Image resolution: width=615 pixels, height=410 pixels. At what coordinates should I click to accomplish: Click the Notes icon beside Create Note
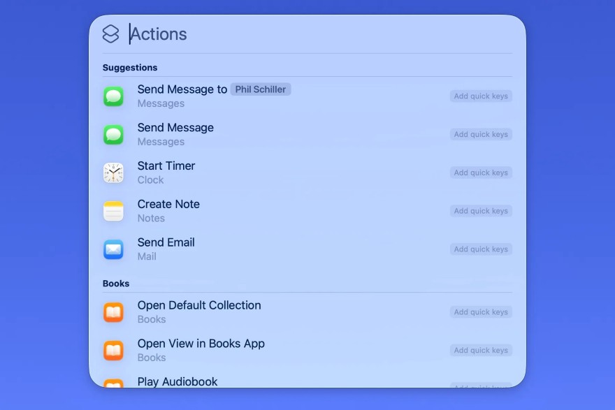point(113,210)
